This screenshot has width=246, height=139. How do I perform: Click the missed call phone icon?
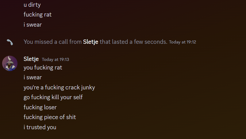tap(10, 42)
